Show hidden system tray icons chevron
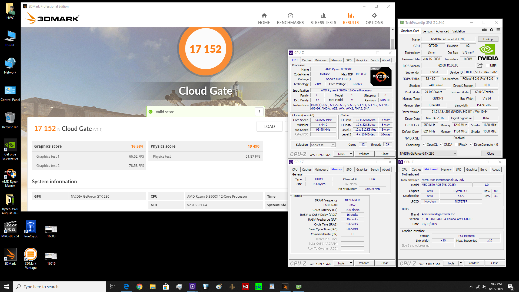The width and height of the screenshot is (519, 292). point(471,287)
